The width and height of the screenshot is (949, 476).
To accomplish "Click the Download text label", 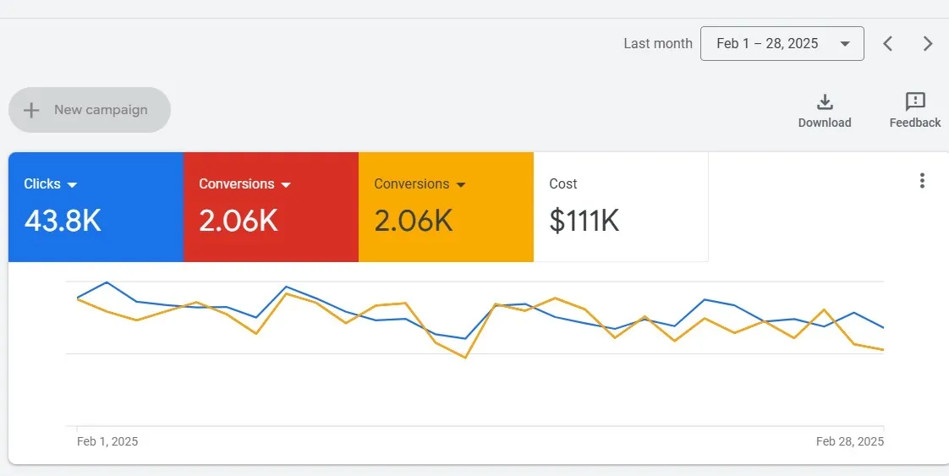I will [x=825, y=123].
